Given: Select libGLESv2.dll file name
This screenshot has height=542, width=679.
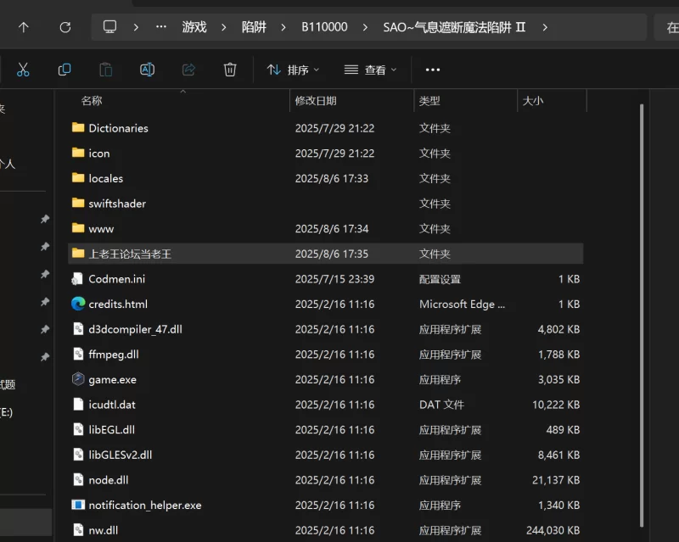Looking at the screenshot, I should coord(121,455).
